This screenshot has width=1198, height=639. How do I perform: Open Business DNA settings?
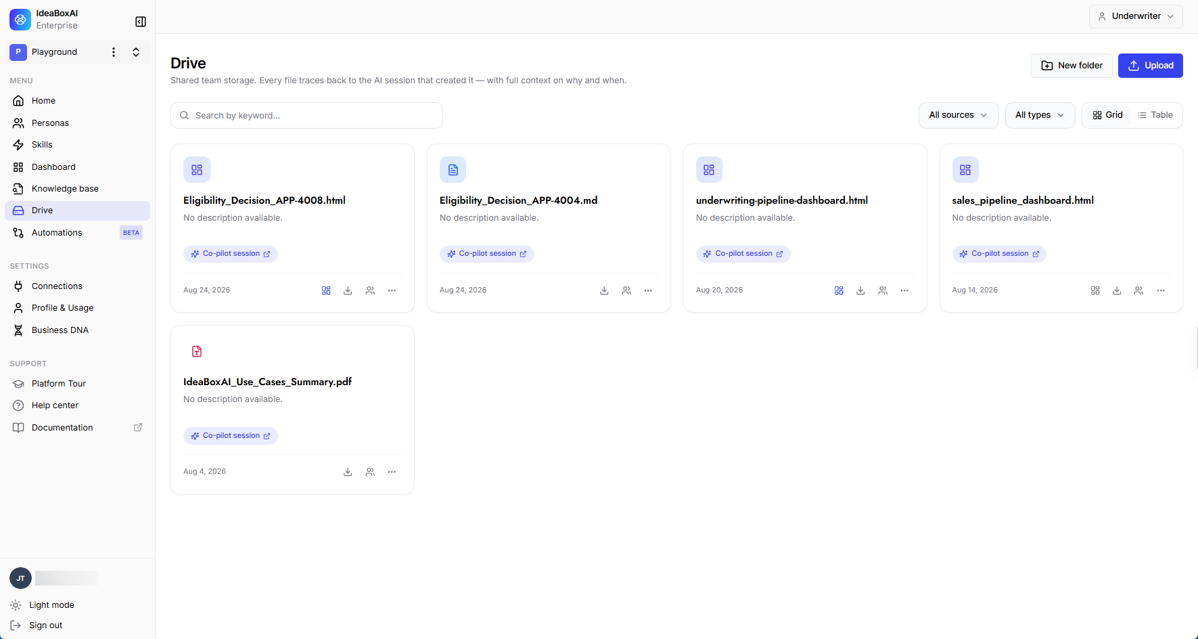77,330
